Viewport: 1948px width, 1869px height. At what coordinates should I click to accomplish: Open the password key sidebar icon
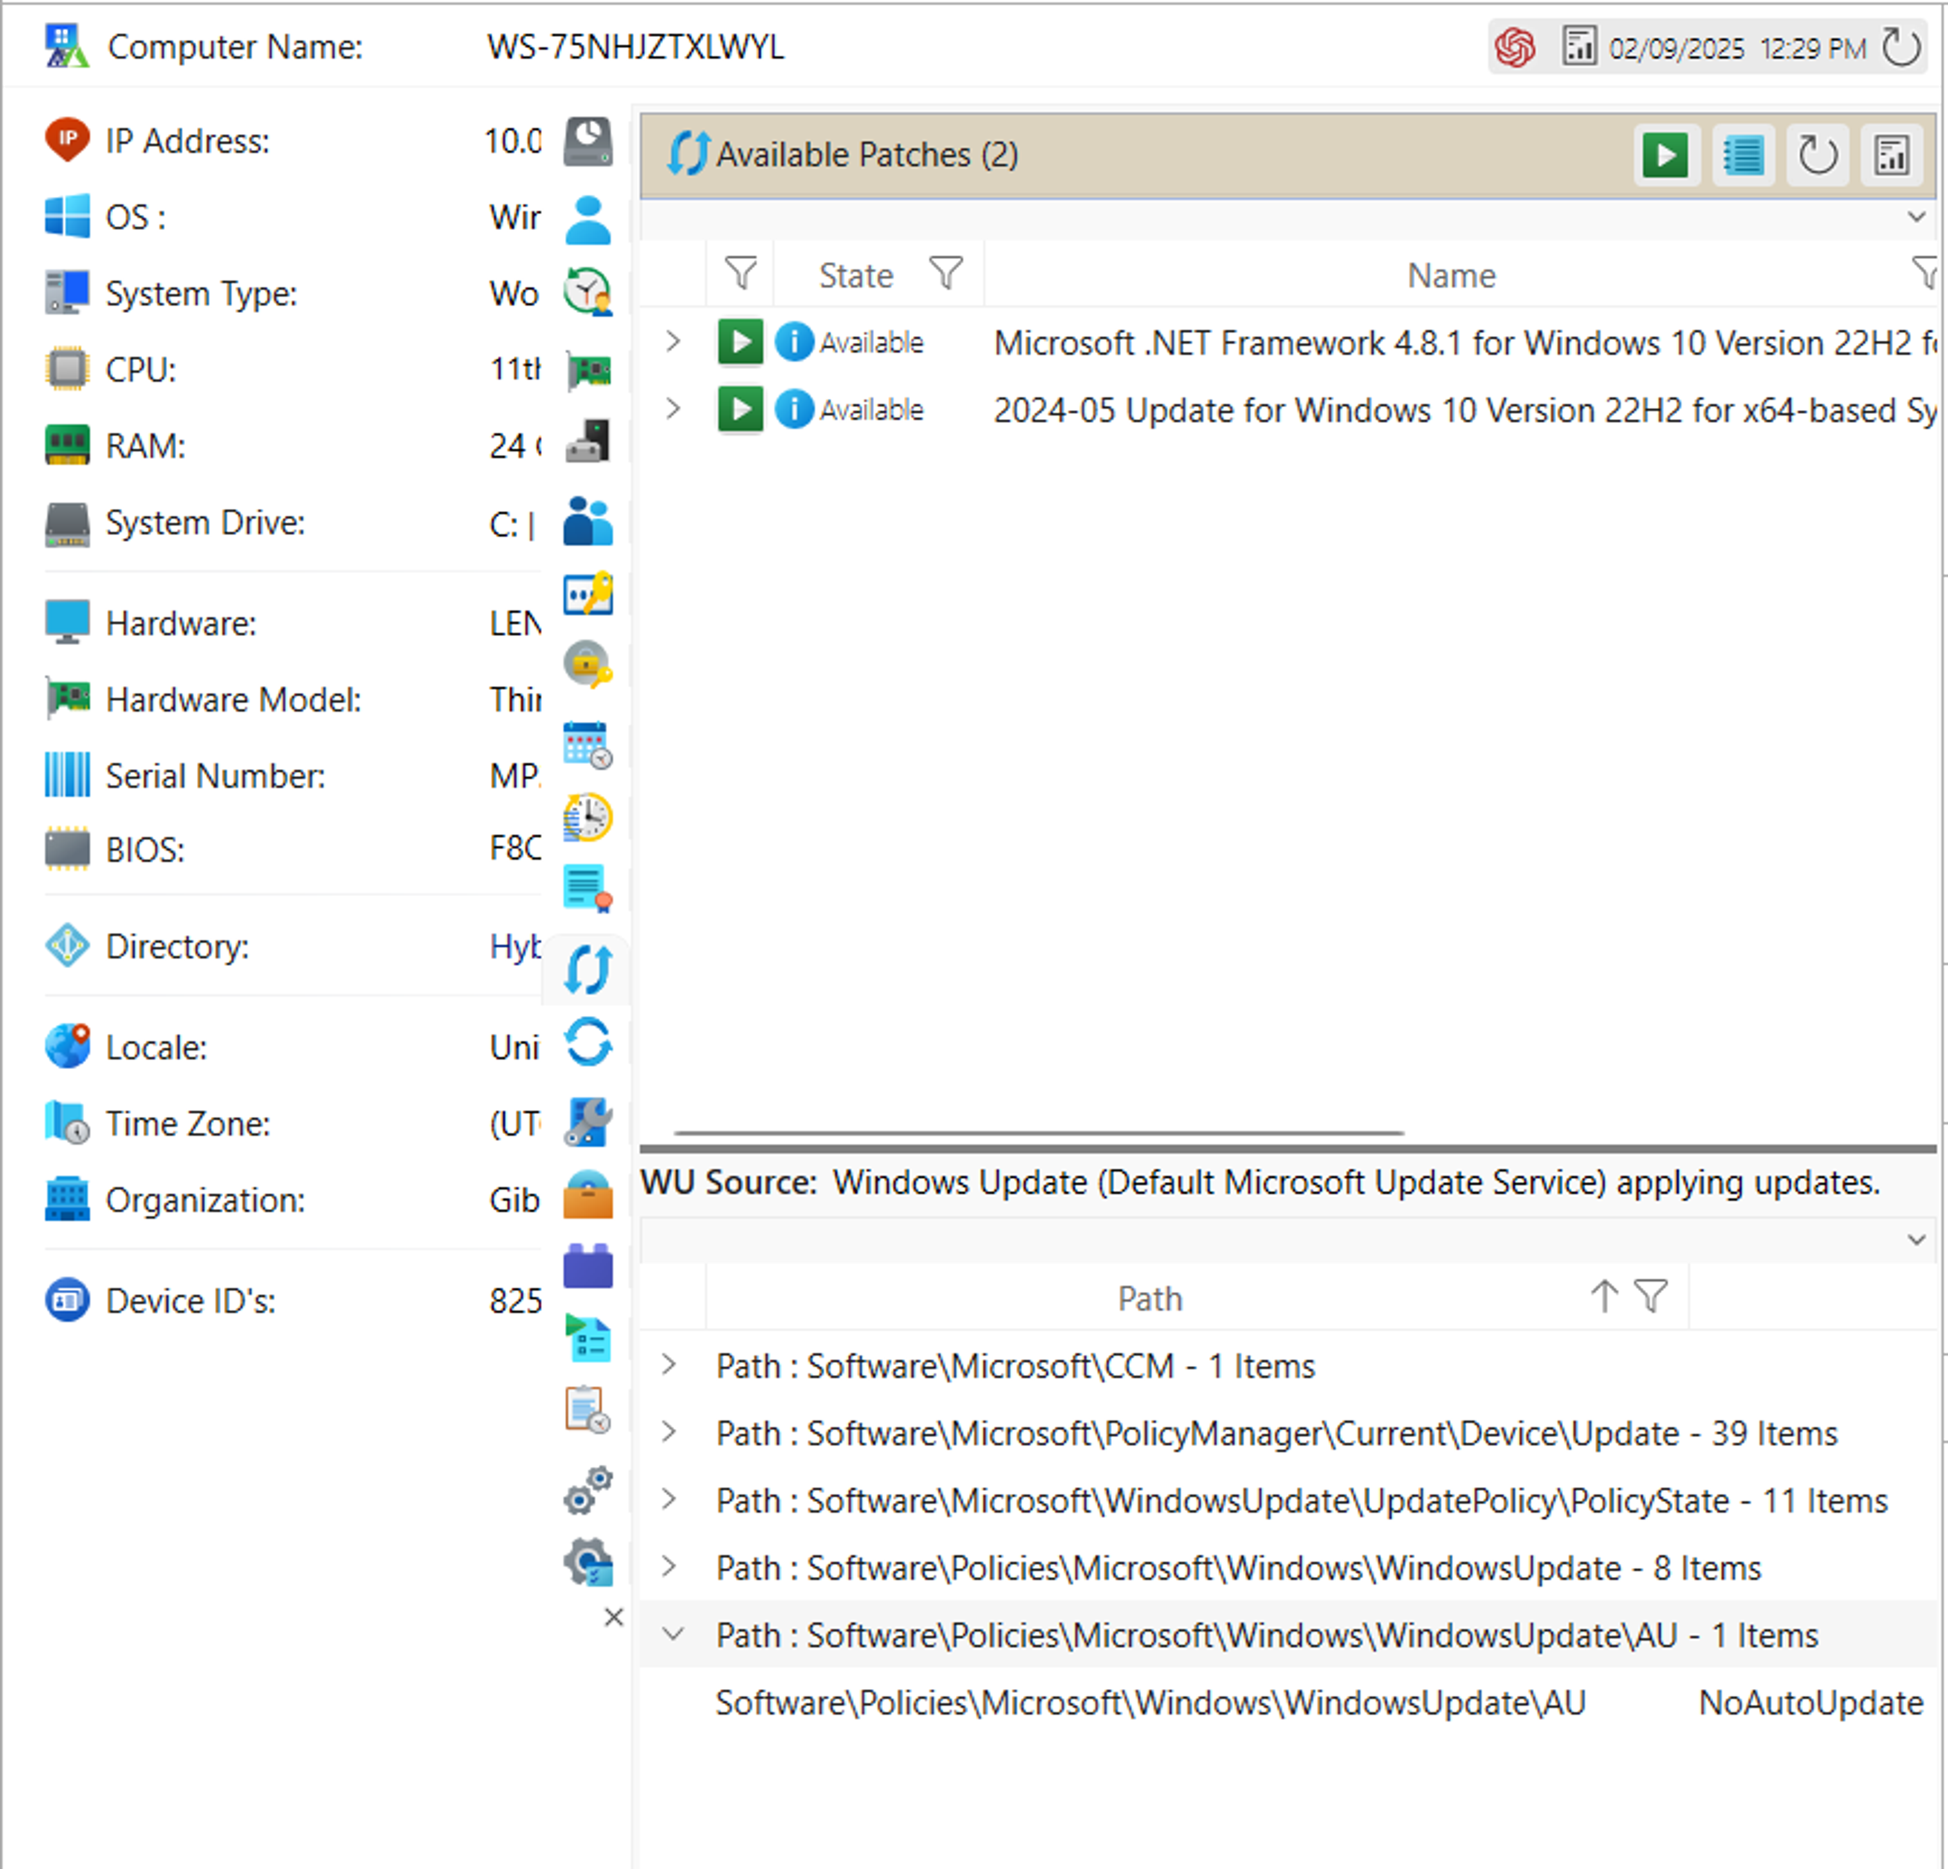coord(587,594)
